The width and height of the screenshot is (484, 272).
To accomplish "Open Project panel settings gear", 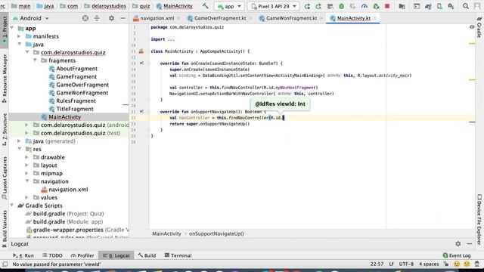I will point(111,18).
